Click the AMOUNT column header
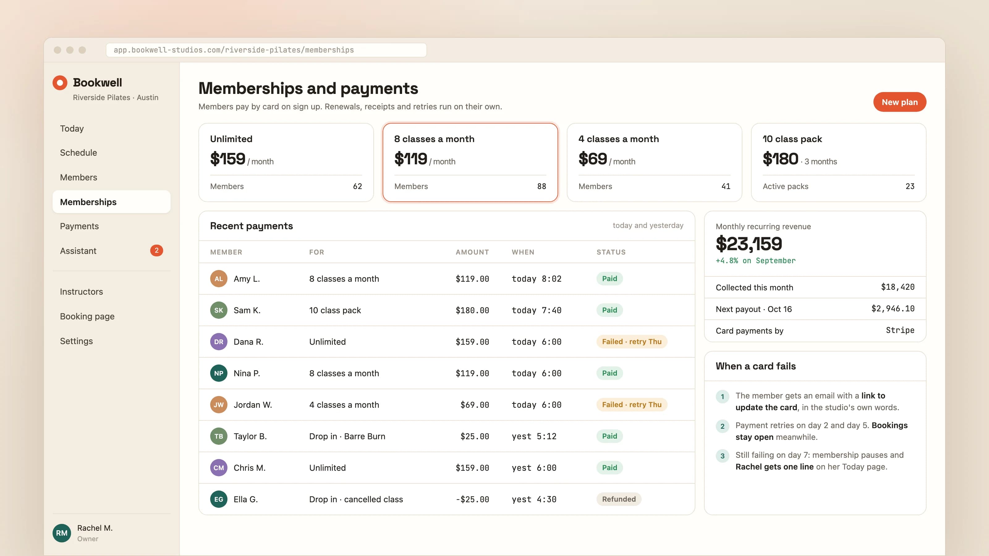989x556 pixels. tap(472, 252)
